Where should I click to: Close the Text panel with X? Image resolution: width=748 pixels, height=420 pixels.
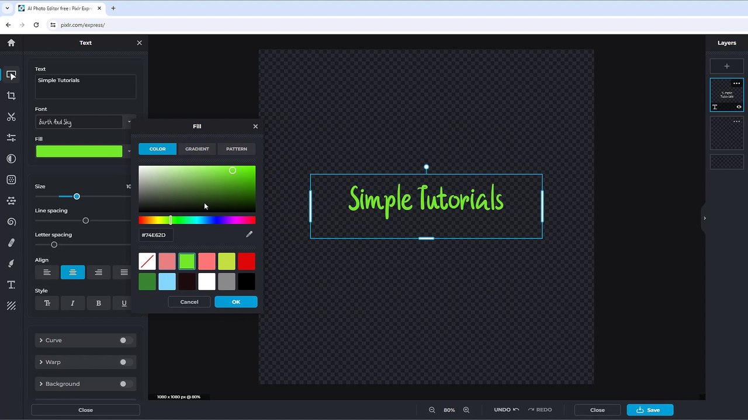click(x=139, y=43)
